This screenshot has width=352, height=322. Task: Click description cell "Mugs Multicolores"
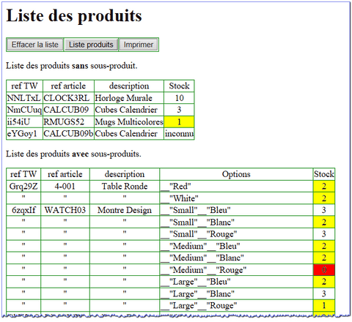[x=129, y=121]
